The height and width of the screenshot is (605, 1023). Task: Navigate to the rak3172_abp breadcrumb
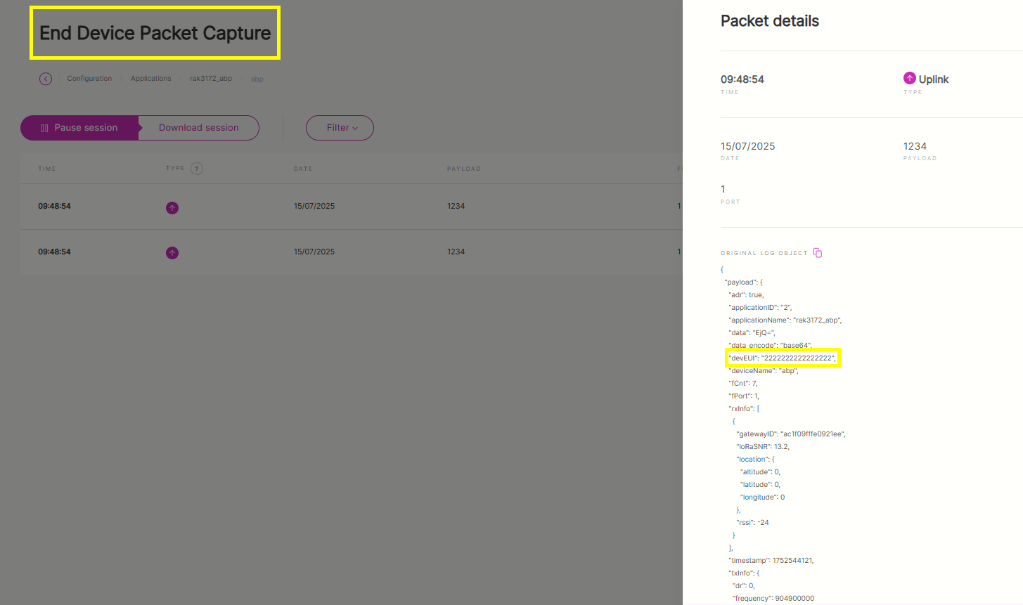coord(211,79)
